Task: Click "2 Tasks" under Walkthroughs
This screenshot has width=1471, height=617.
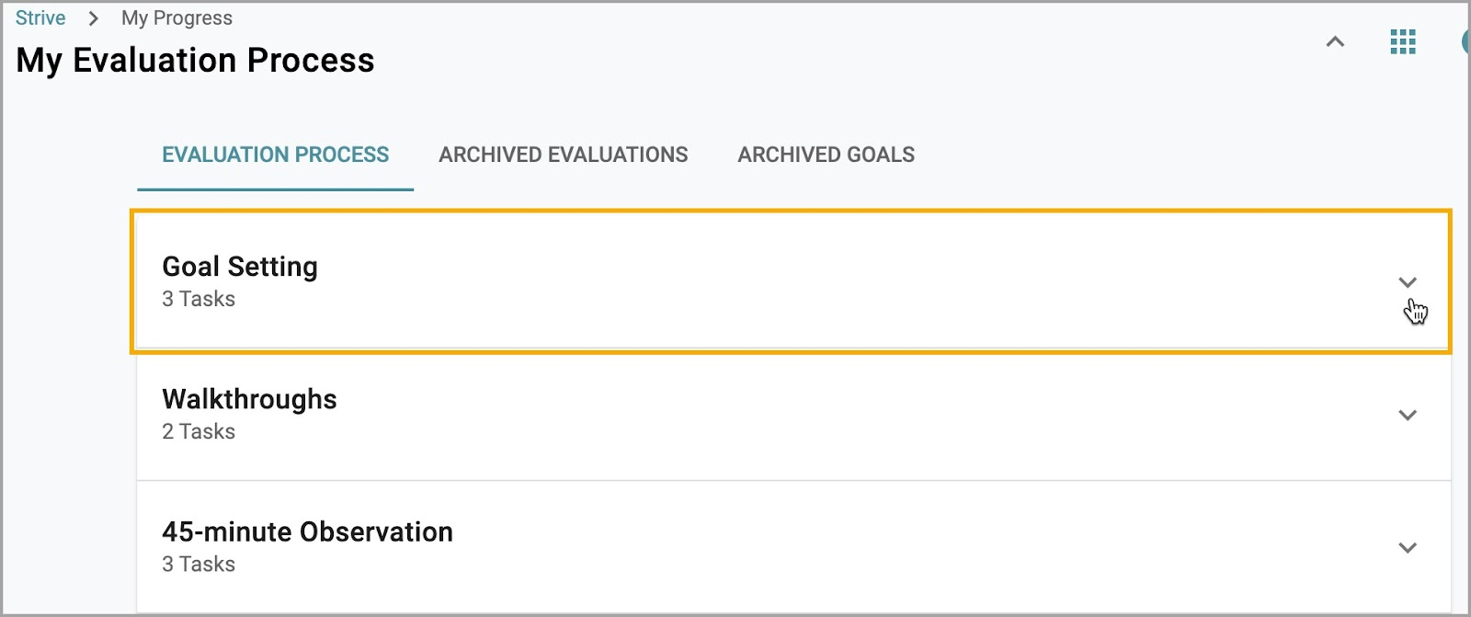Action: (199, 431)
